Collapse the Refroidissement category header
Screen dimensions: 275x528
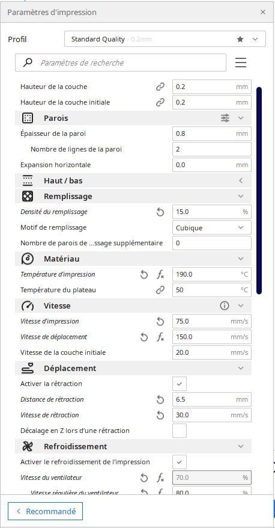pos(133,446)
